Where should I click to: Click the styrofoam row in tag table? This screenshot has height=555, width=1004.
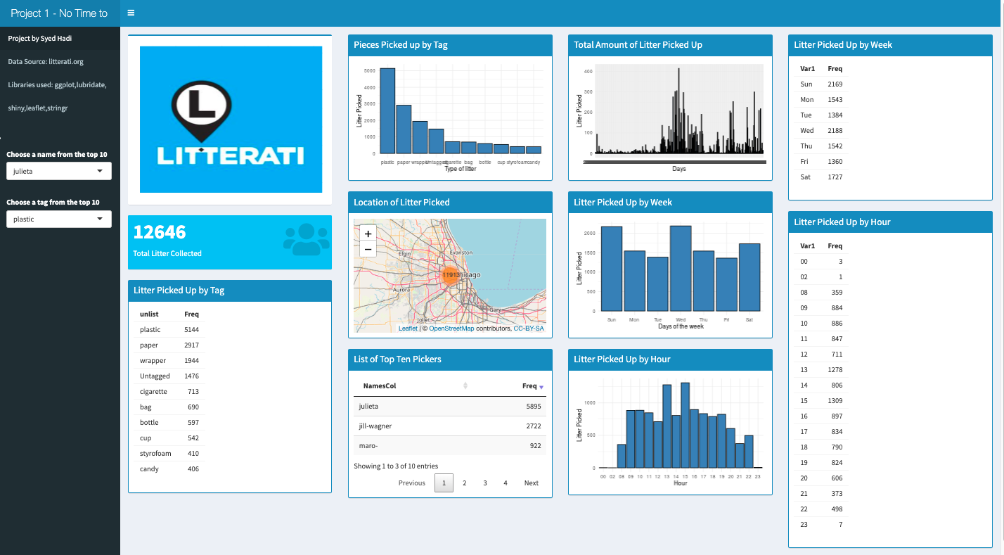169,454
